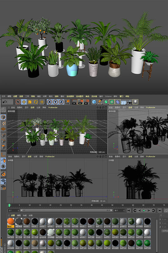The height and width of the screenshot is (253, 168).
Task: Select the Rotate tool
Action: pos(36,102)
